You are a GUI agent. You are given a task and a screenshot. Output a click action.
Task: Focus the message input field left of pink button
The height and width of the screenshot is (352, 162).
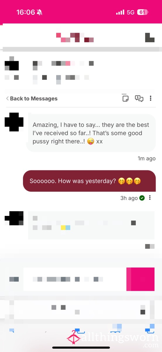tap(75, 279)
